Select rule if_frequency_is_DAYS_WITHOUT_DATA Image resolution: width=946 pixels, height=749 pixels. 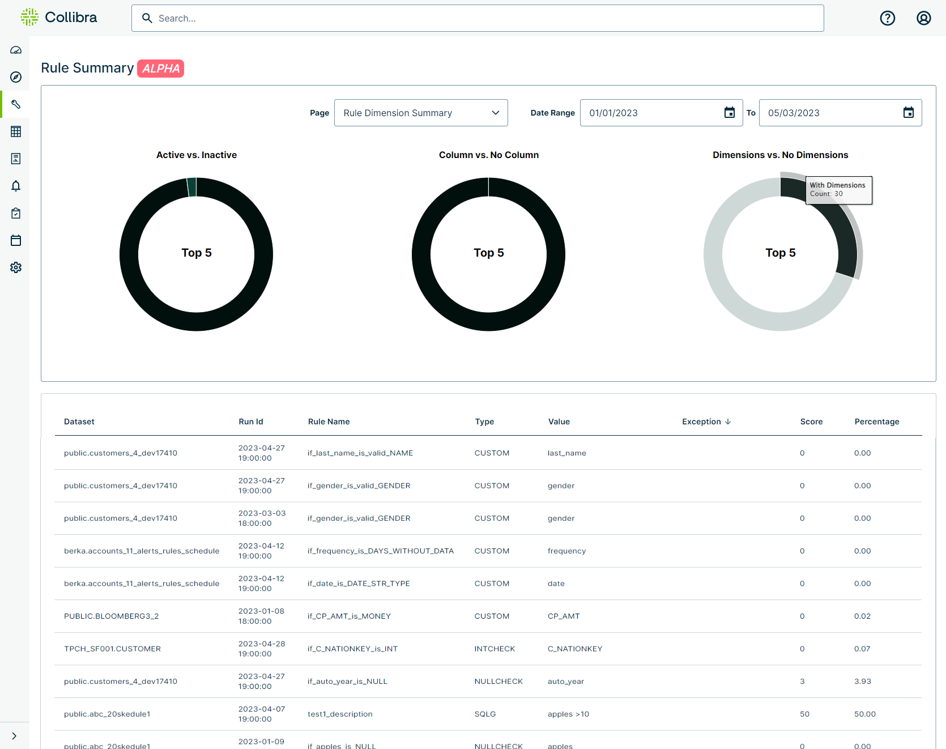pyautogui.click(x=381, y=551)
